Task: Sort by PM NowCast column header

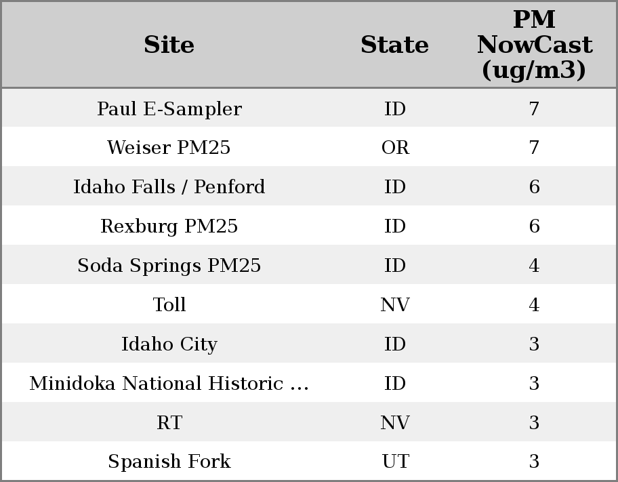Action: [534, 45]
